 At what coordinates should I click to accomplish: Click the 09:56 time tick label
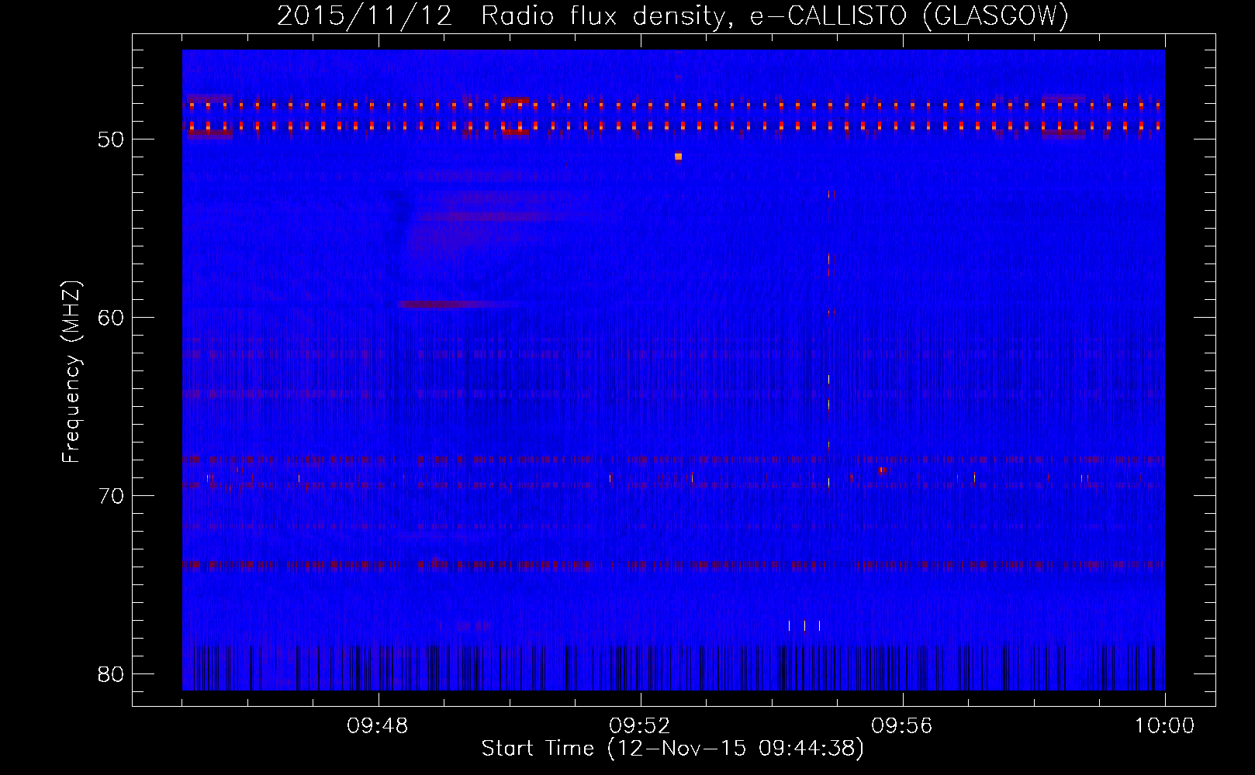pos(903,726)
